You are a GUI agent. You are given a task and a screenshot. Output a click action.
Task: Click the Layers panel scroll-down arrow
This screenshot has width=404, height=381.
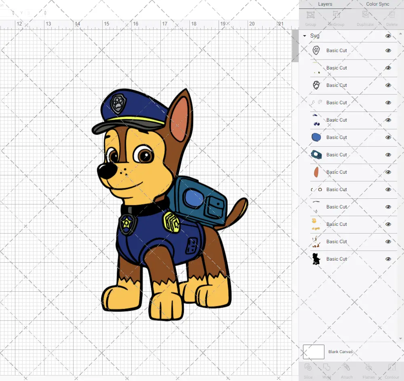coord(400,339)
